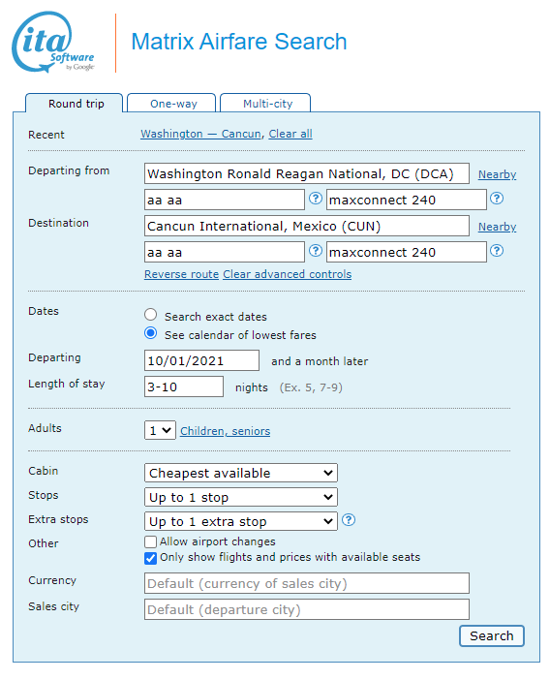Uncheck Only show flights with available seats
This screenshot has height=680, width=550.
coord(150,558)
